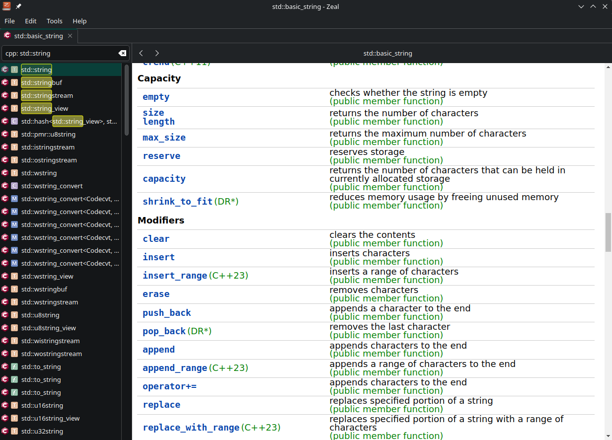Clear the search box via the backspace icon

tap(122, 53)
